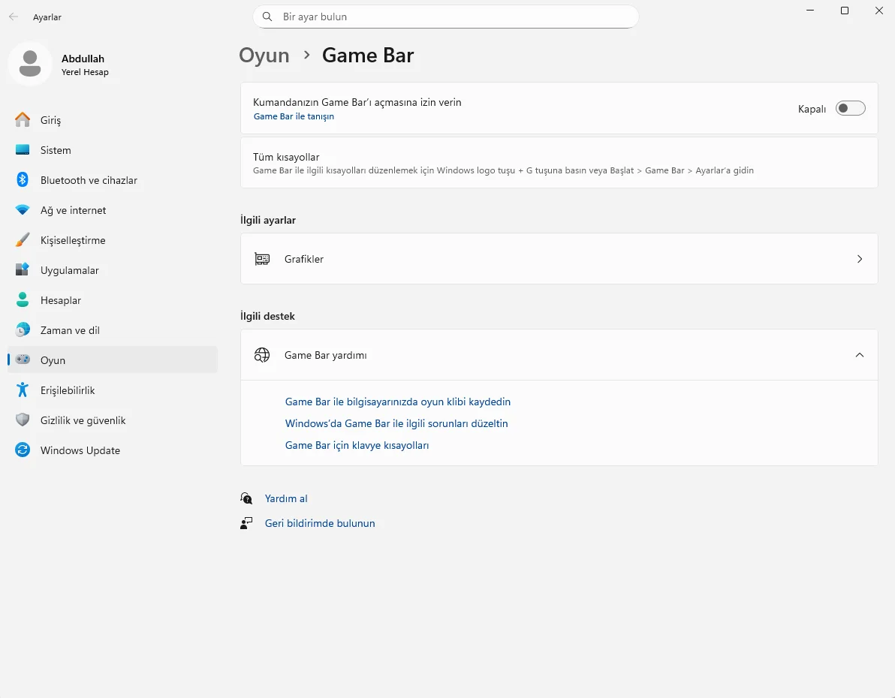Click the Yardım al help icon
Screen dimensions: 895x698
[x=246, y=498]
